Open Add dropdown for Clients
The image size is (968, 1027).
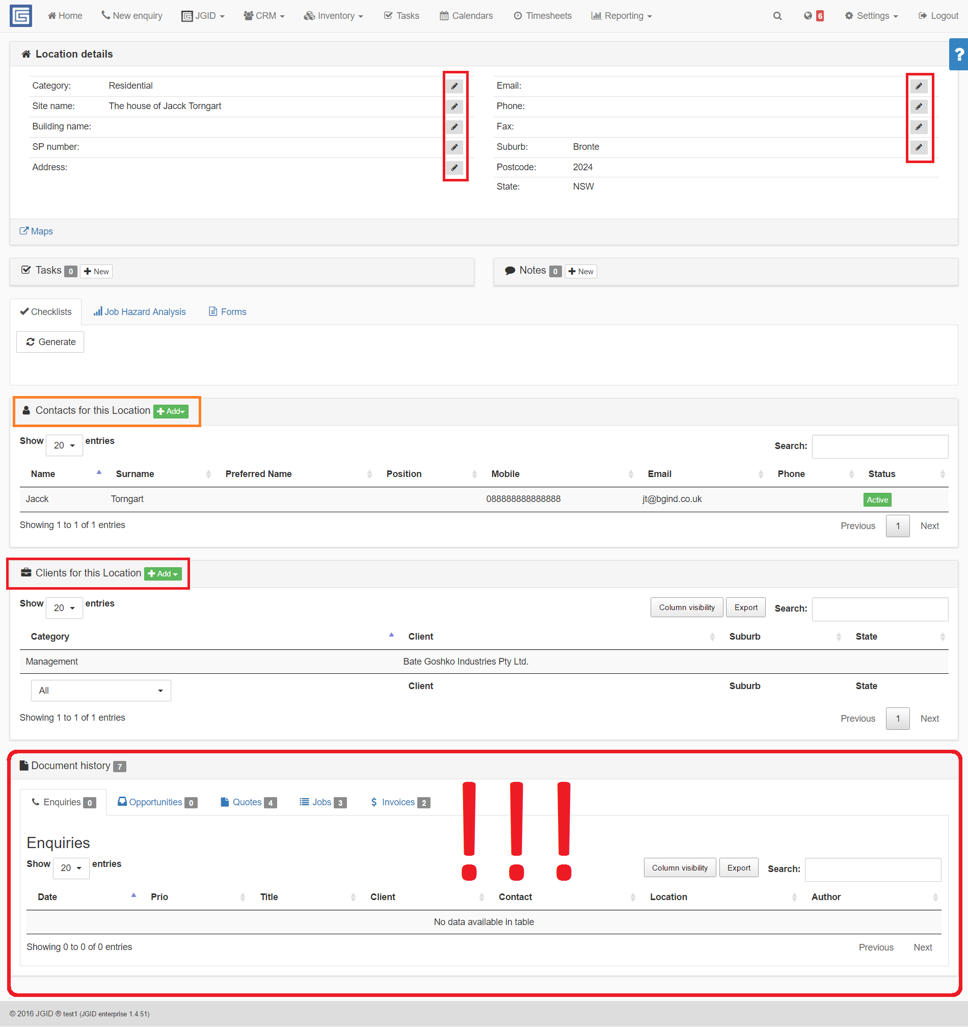163,574
